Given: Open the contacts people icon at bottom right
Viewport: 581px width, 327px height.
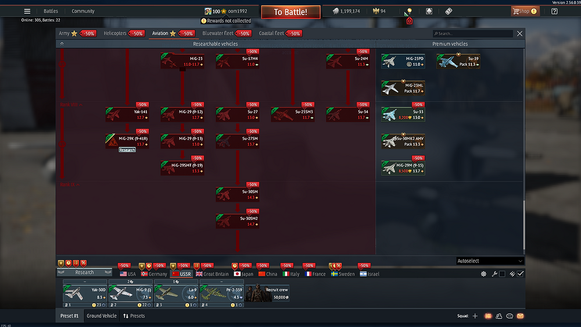Looking at the screenshot, I should pos(498,316).
